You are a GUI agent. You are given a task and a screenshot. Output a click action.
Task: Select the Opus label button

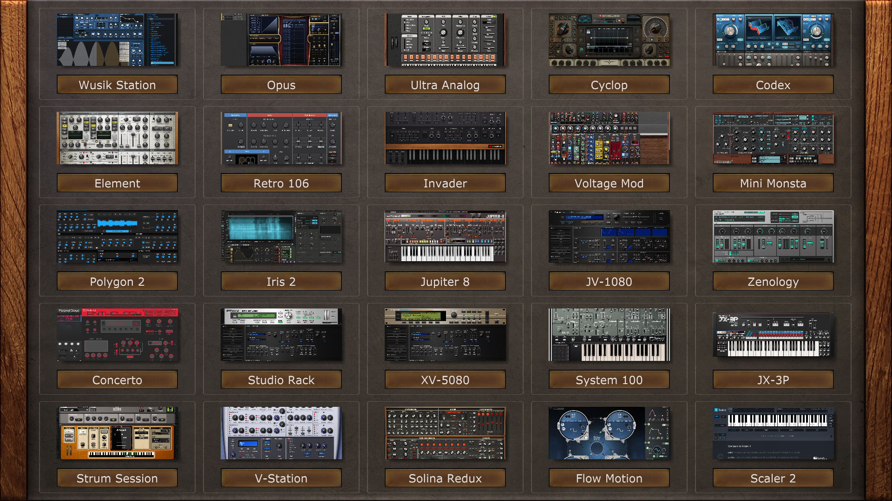(281, 85)
